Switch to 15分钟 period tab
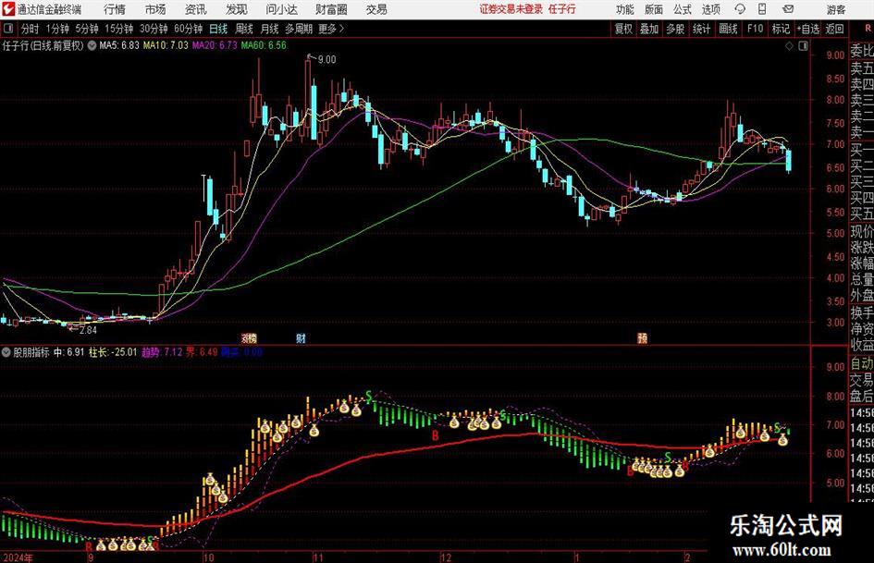This screenshot has height=563, width=874. tap(119, 29)
